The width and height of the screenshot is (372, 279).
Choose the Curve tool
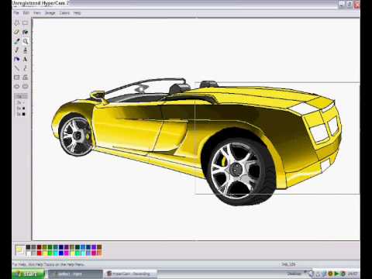(25, 68)
